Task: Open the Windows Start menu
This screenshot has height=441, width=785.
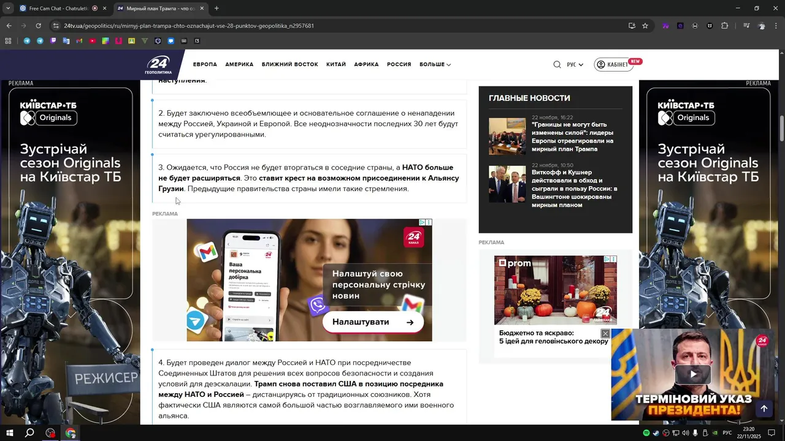Action: (9, 433)
